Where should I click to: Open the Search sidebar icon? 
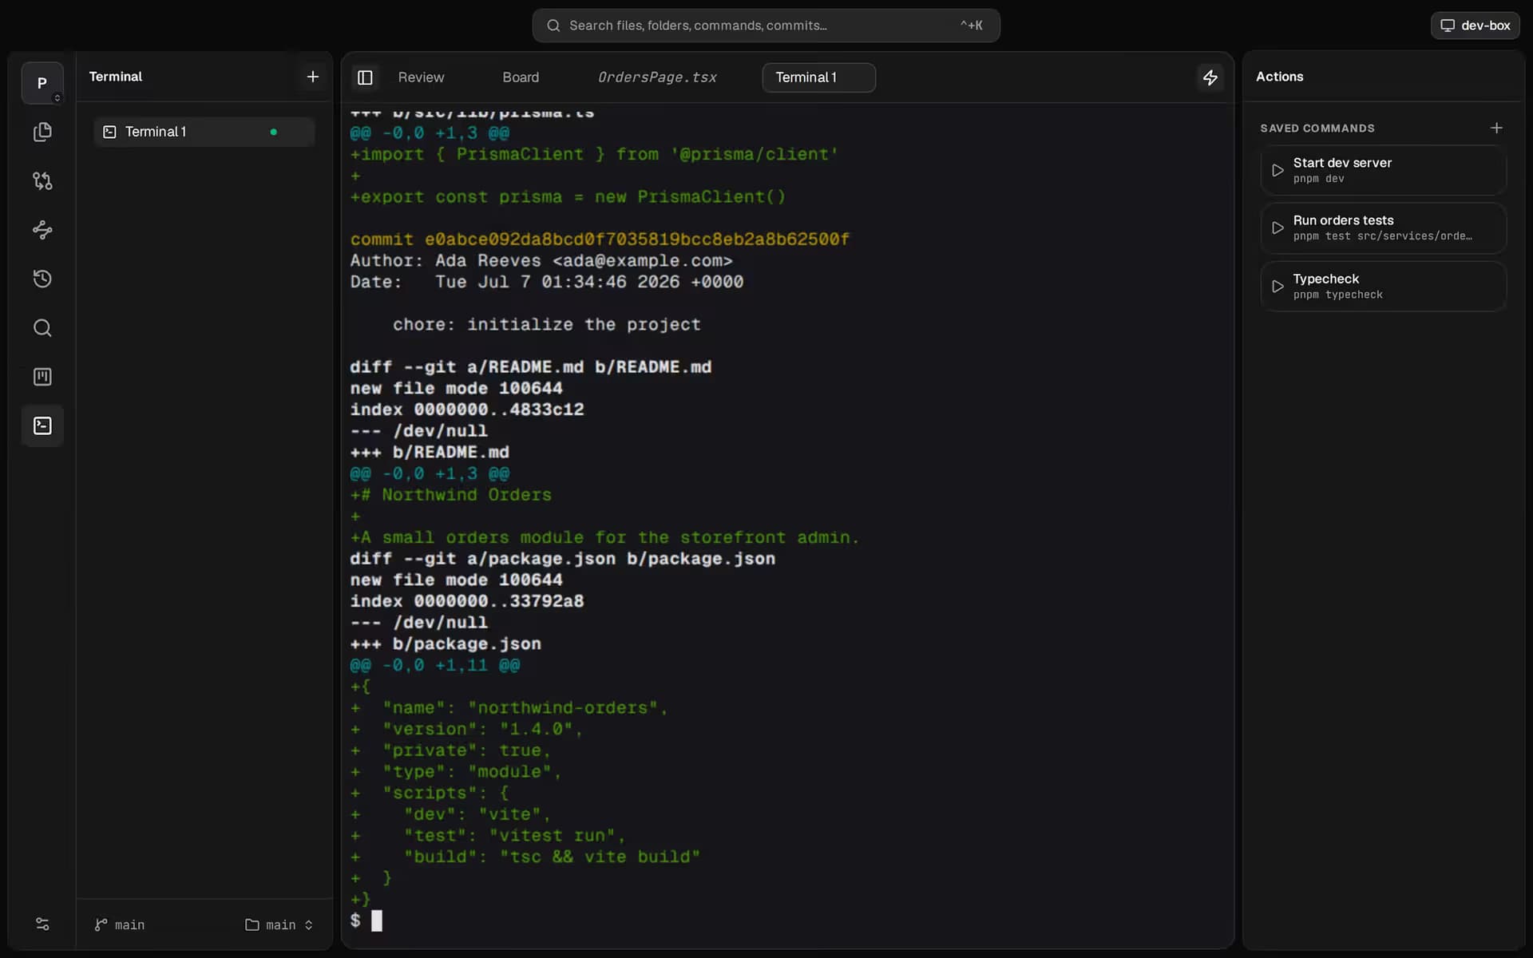(x=42, y=328)
